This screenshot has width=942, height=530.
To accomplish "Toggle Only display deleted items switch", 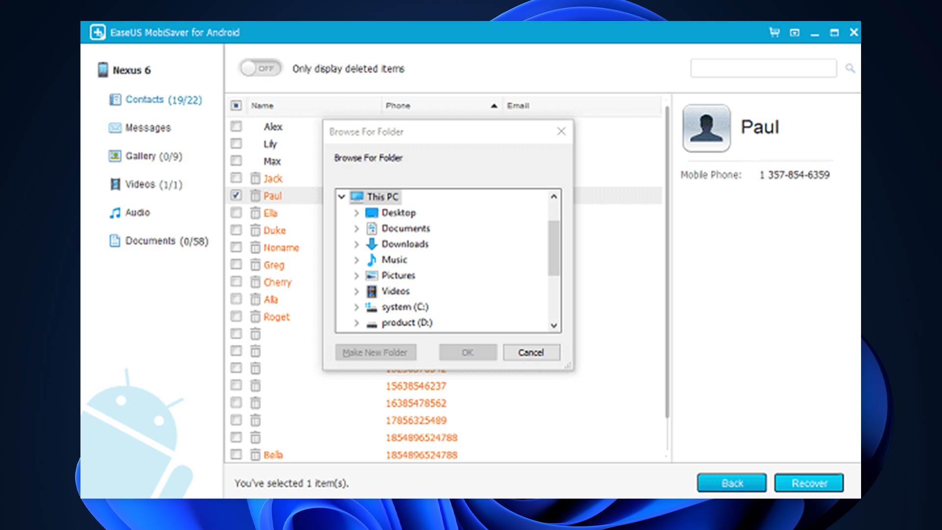I will click(x=261, y=68).
